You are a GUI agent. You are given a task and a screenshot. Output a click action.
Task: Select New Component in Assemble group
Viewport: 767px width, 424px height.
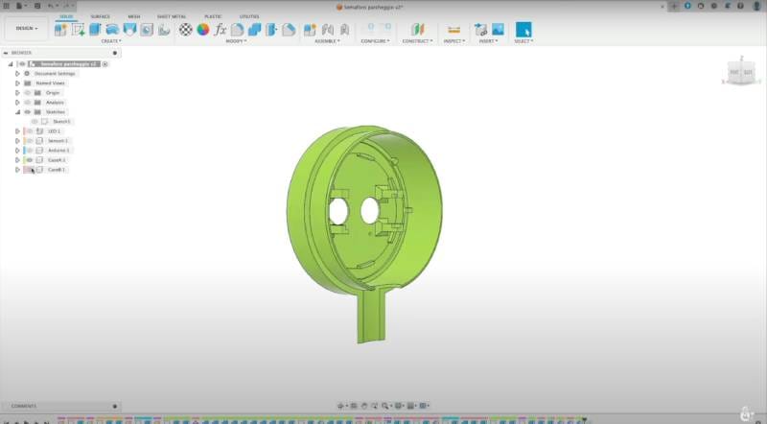(310, 30)
